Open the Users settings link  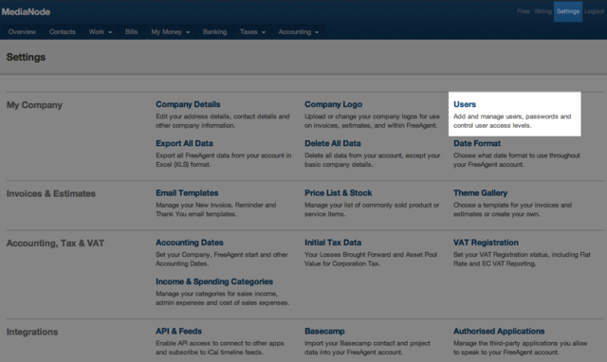coord(465,104)
